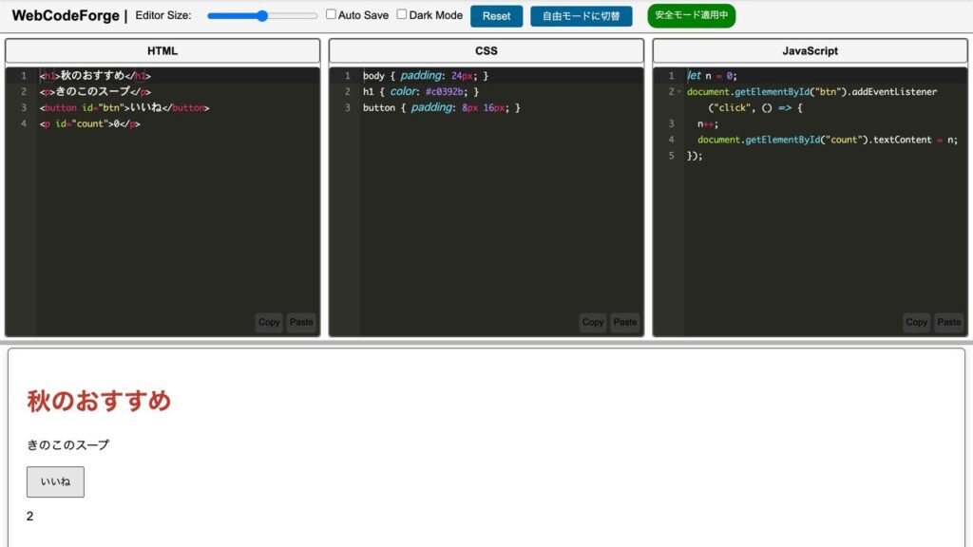Click the green 安全モード適用中 badge

pyautogui.click(x=692, y=15)
